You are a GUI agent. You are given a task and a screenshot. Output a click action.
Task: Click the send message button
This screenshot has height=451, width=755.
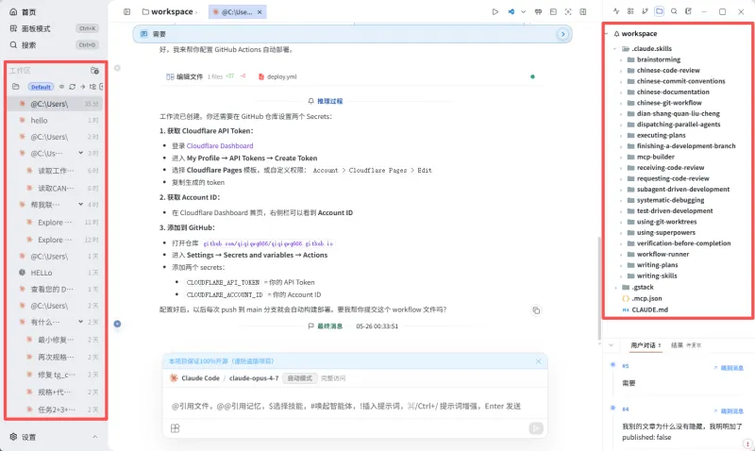(536, 428)
